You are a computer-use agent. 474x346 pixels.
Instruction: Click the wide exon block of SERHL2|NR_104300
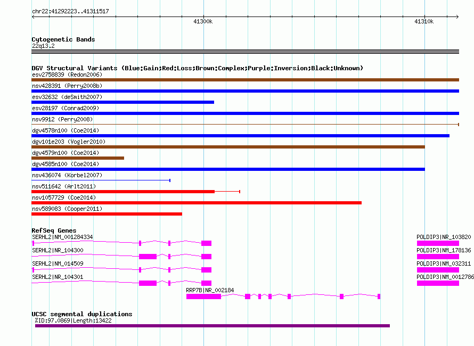[x=148, y=257]
